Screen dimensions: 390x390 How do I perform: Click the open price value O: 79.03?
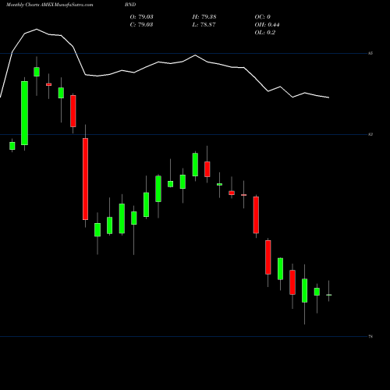point(142,17)
